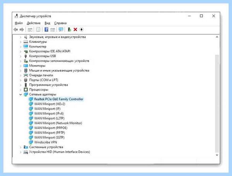Viewport: 232px width, 176px height.
Task: Maximize the Диспетчер устройств window
Action: (x=201, y=16)
